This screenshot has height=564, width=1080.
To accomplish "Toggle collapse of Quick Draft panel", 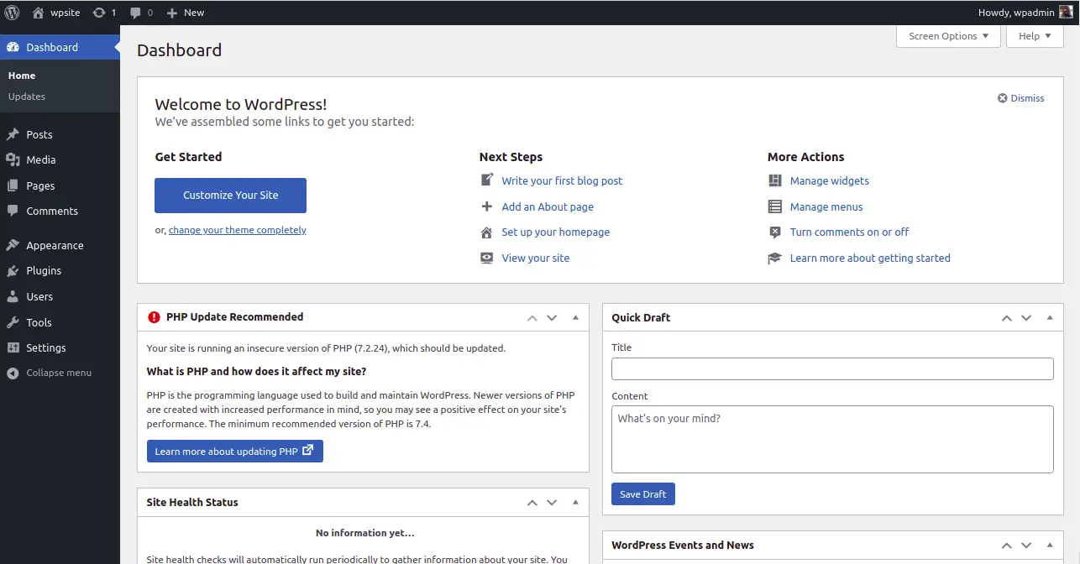I will coord(1050,318).
